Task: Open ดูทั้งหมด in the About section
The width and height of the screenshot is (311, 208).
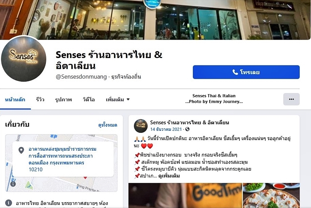Action: (x=108, y=125)
